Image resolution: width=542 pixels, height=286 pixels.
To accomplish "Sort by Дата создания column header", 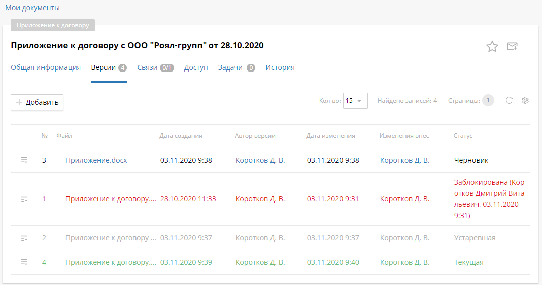I will point(181,136).
